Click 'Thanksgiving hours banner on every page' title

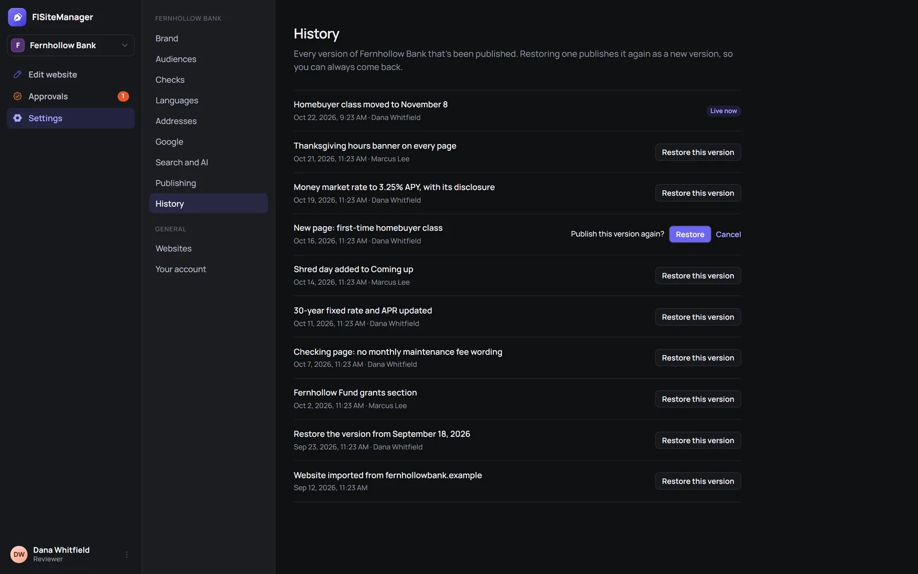tap(375, 146)
